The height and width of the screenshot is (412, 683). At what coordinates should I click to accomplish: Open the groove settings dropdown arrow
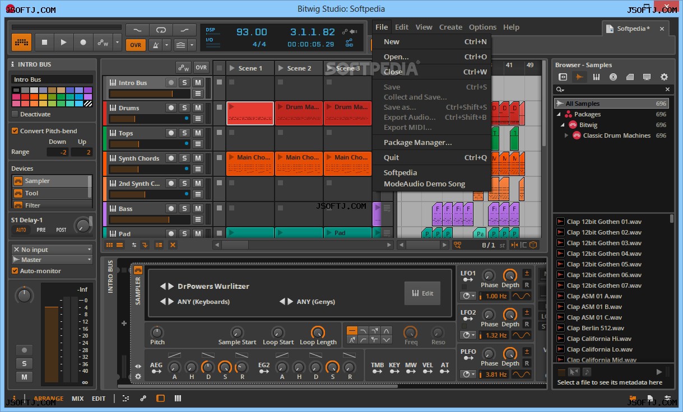[x=192, y=45]
